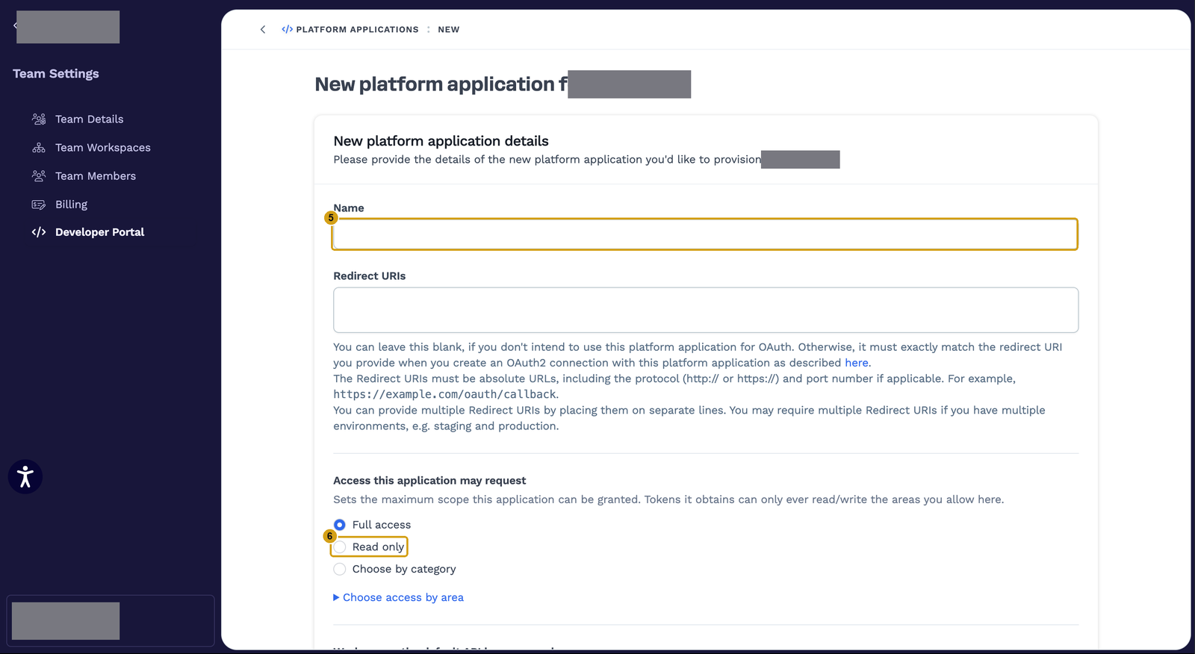Click the https://example.com/oauth/callback example text
This screenshot has width=1195, height=654.
coord(444,394)
